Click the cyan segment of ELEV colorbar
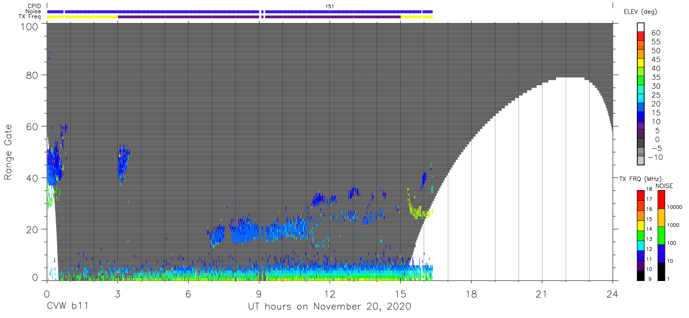The width and height of the screenshot is (689, 318). (x=641, y=99)
